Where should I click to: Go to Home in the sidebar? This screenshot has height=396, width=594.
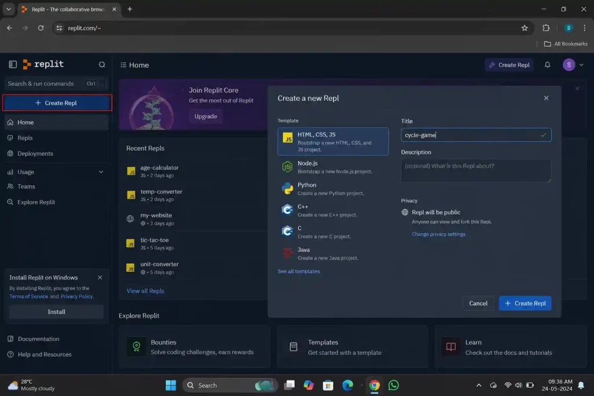click(x=56, y=122)
